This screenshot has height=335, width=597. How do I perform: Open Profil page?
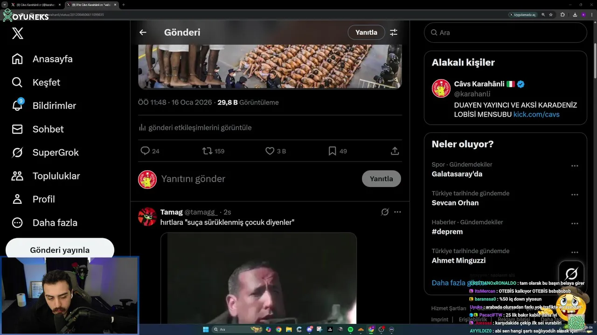[33, 199]
